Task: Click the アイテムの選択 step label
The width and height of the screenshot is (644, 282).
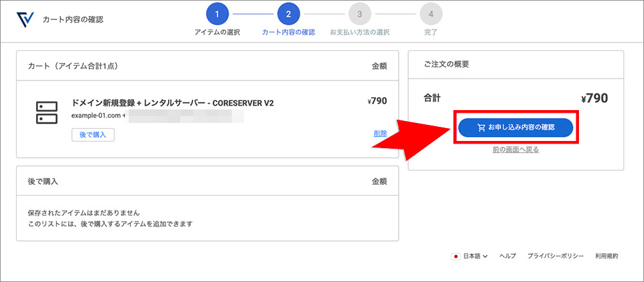Action: click(217, 32)
